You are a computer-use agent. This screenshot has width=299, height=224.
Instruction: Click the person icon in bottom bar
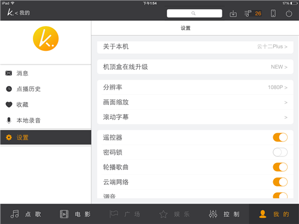click(x=263, y=214)
